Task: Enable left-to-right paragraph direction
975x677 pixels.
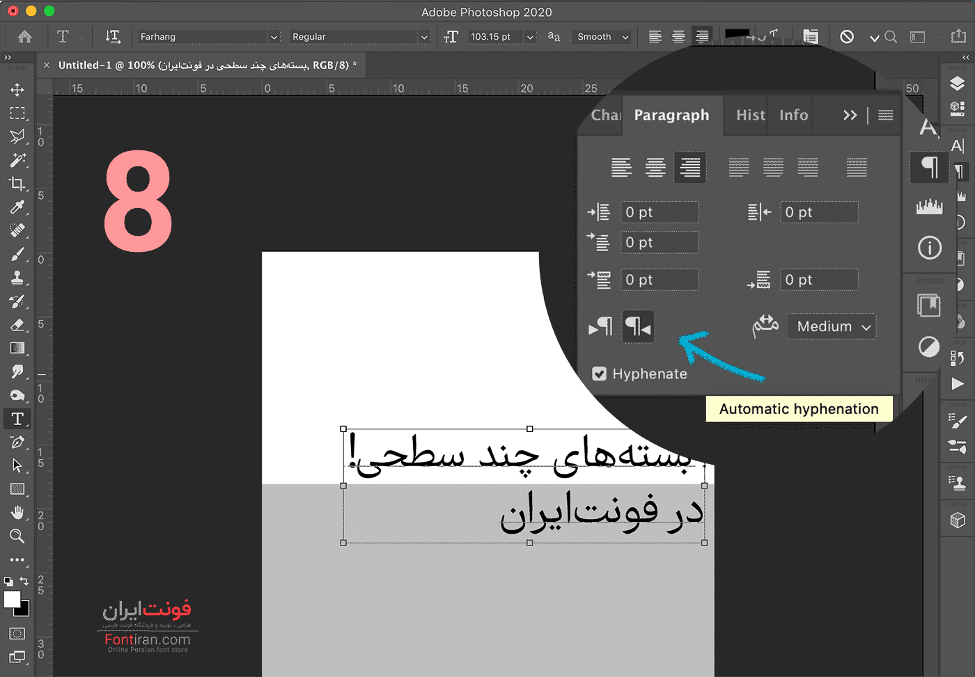Action: (601, 326)
